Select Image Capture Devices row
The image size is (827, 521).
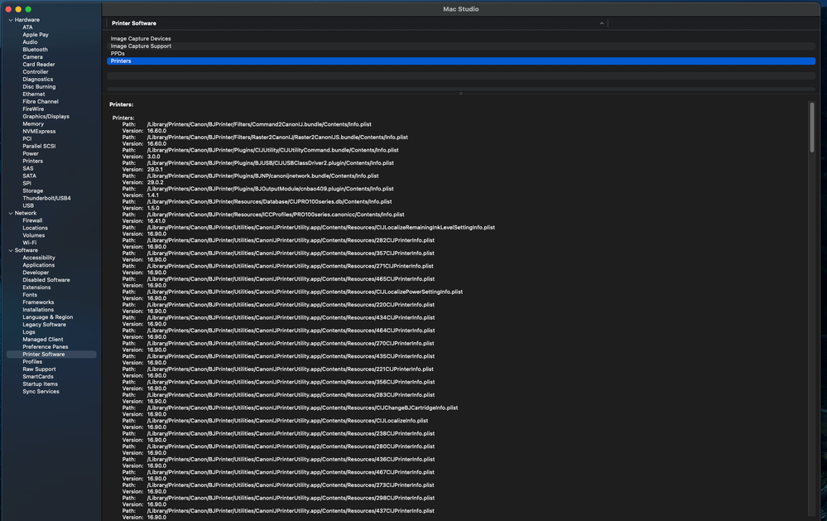(x=461, y=39)
